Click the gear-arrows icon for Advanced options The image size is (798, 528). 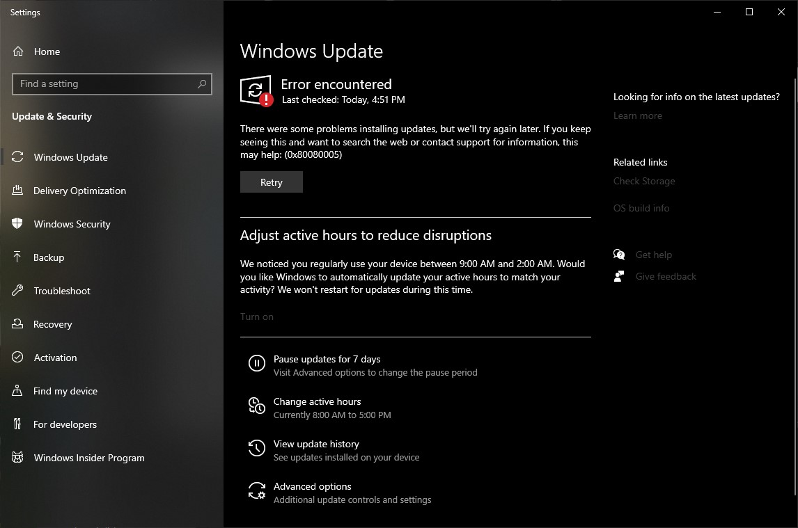coord(256,491)
